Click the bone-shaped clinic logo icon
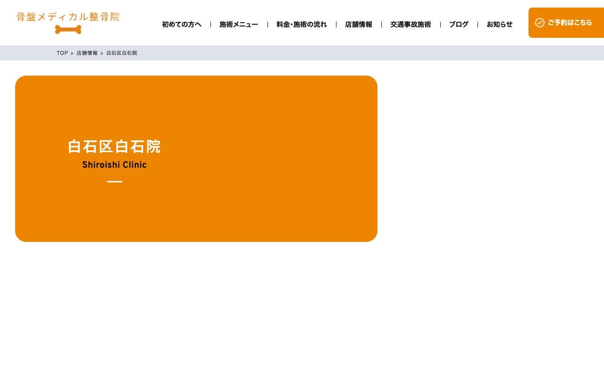This screenshot has height=378, width=604. pyautogui.click(x=68, y=30)
